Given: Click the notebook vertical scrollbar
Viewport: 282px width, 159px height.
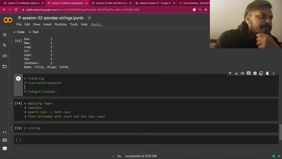Looking at the screenshot, I should tap(280, 132).
